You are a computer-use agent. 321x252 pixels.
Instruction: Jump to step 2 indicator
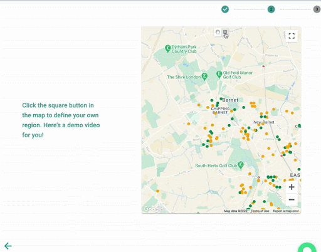pos(271,9)
